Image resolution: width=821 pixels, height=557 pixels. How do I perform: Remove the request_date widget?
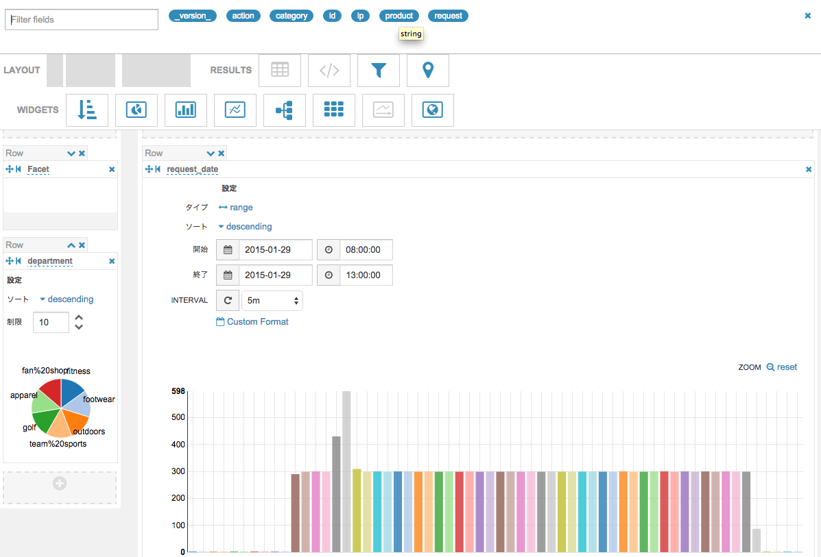tap(809, 169)
